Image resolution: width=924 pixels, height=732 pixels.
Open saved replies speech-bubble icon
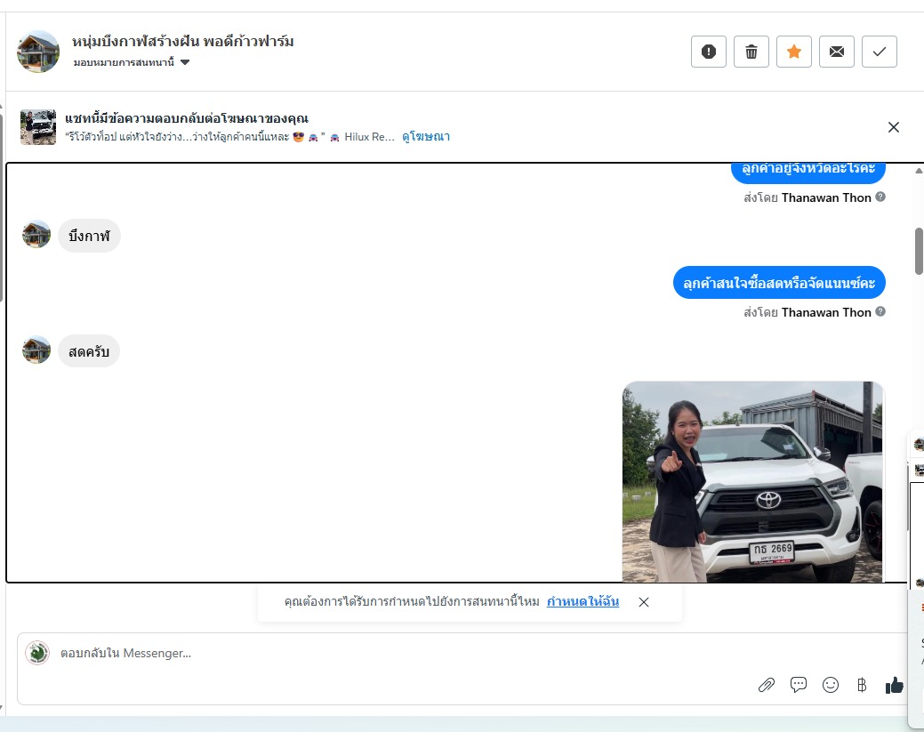(799, 685)
